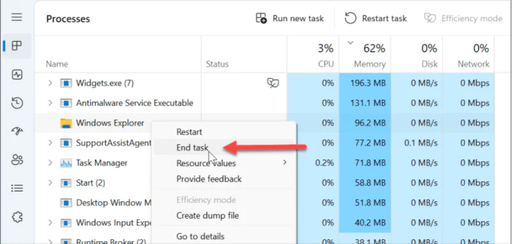Open the hamburger navigation menu
Screen dimensions: 512x244
(17, 17)
